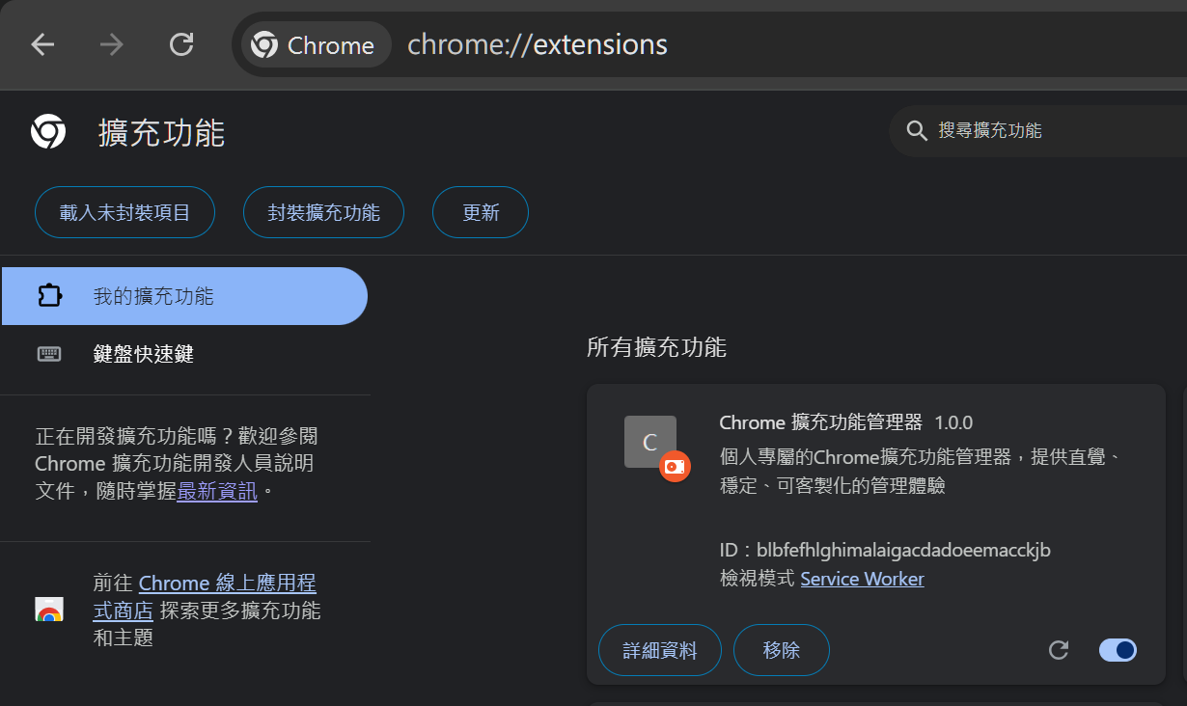Click the Chrome logo beside 擴充功能 header
Screen dimensions: 1187x706
48,131
